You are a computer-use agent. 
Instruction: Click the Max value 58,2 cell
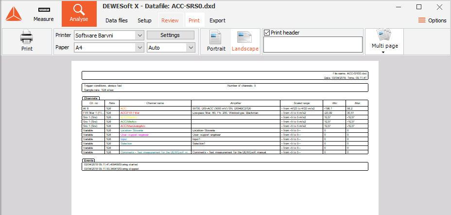pos(357,108)
